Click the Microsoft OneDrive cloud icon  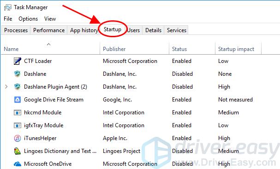(18, 164)
